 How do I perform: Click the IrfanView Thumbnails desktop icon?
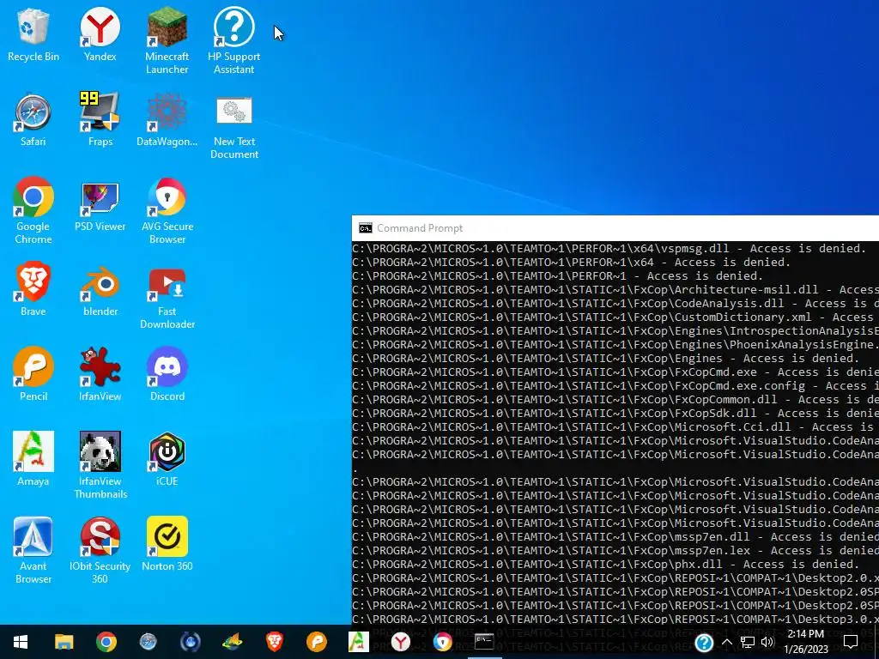point(100,466)
